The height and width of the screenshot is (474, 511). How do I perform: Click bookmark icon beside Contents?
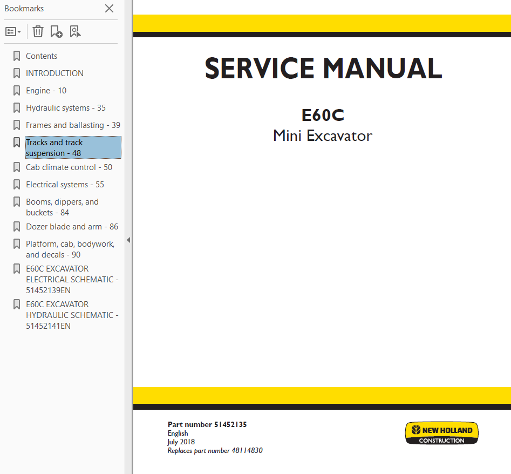click(x=17, y=56)
